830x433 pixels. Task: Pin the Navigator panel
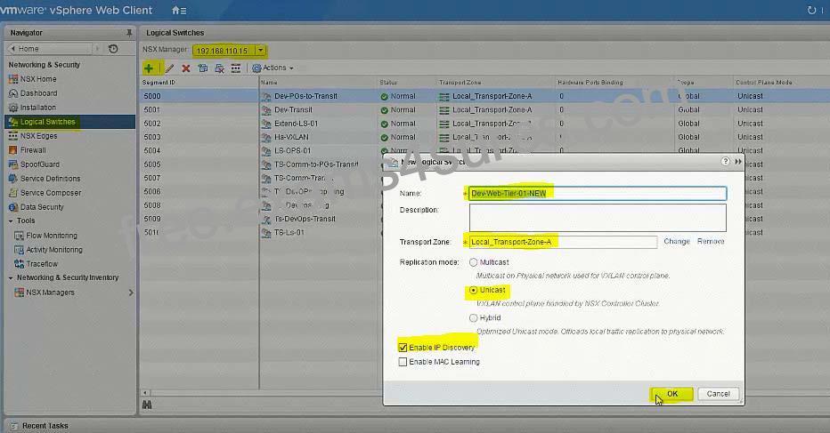[128, 33]
